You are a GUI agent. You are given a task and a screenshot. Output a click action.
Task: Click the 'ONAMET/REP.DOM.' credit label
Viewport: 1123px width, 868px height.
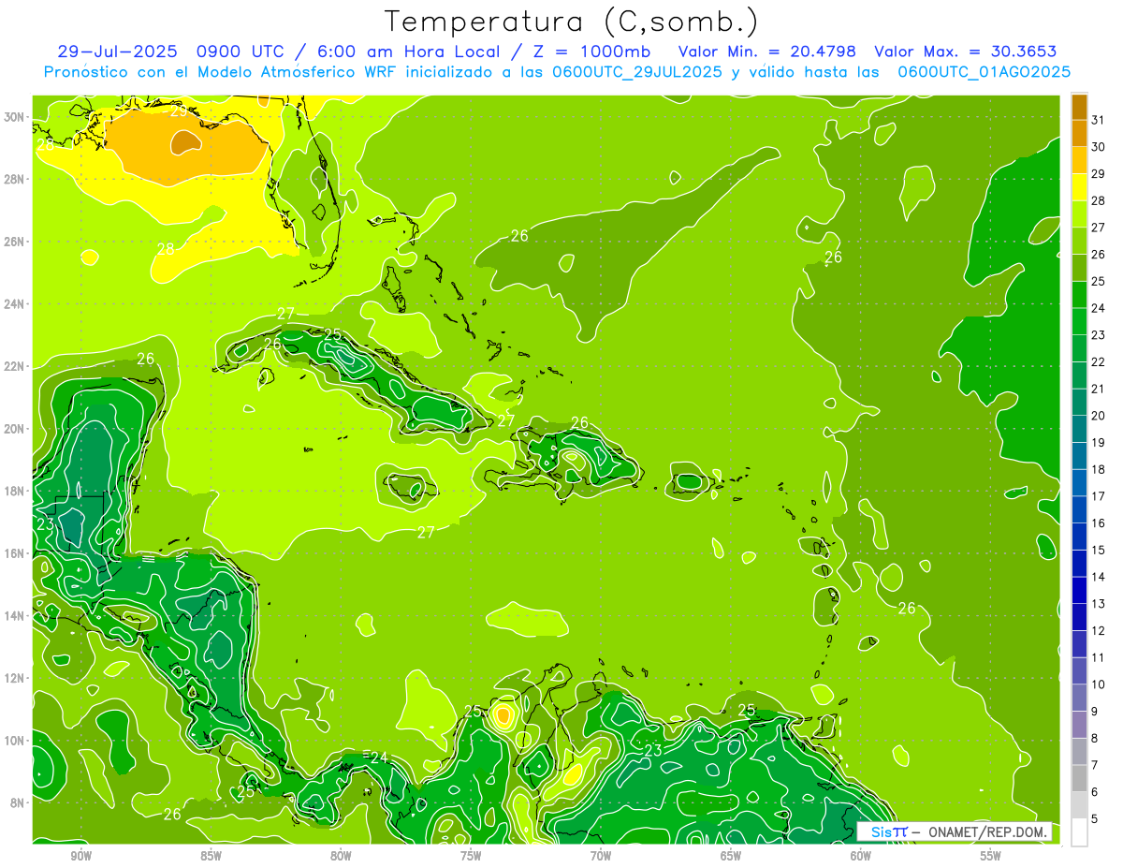tap(987, 831)
